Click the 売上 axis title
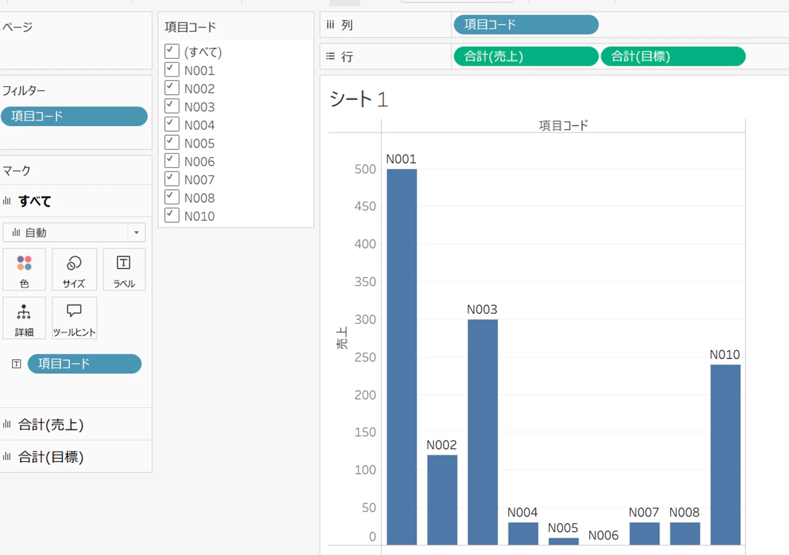 click(x=342, y=338)
